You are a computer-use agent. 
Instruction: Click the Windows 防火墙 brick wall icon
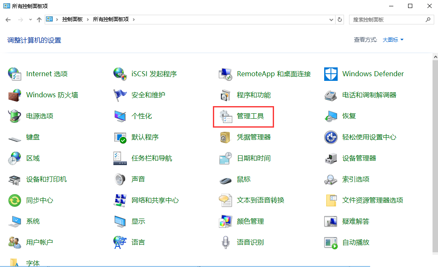pos(14,95)
